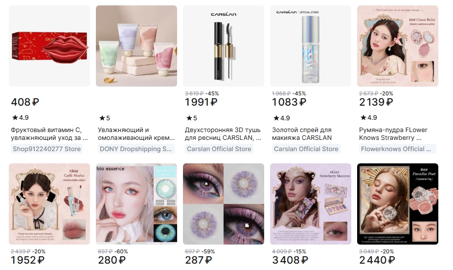View the Strawberry Macaron eyeshadow palette image
Screen dimensions: 453x270
(x=311, y=204)
